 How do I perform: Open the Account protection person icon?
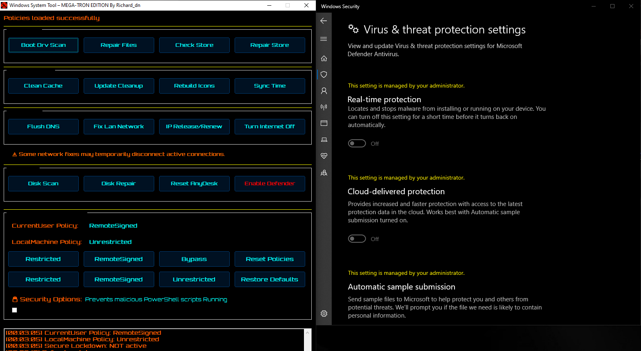coord(324,91)
